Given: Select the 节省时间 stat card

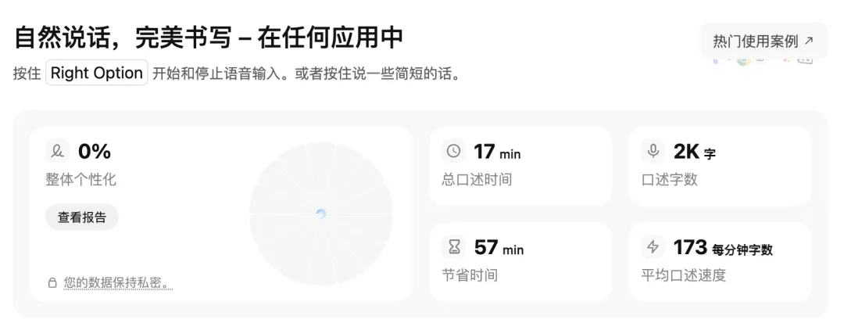Looking at the screenshot, I should [x=520, y=262].
